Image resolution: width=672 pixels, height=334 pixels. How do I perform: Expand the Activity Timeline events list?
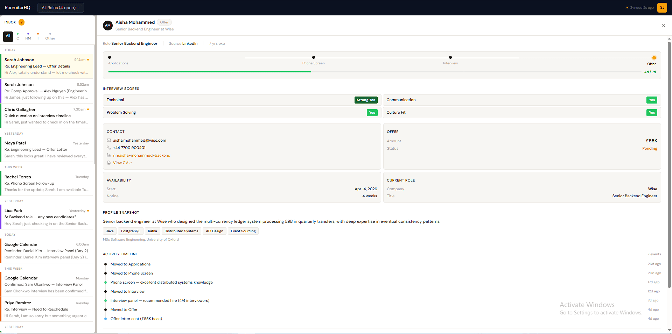654,254
